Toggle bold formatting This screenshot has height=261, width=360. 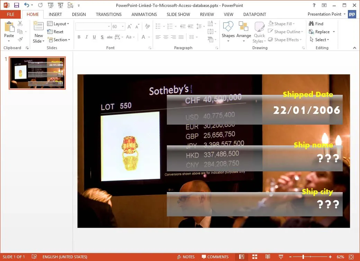pyautogui.click(x=79, y=37)
